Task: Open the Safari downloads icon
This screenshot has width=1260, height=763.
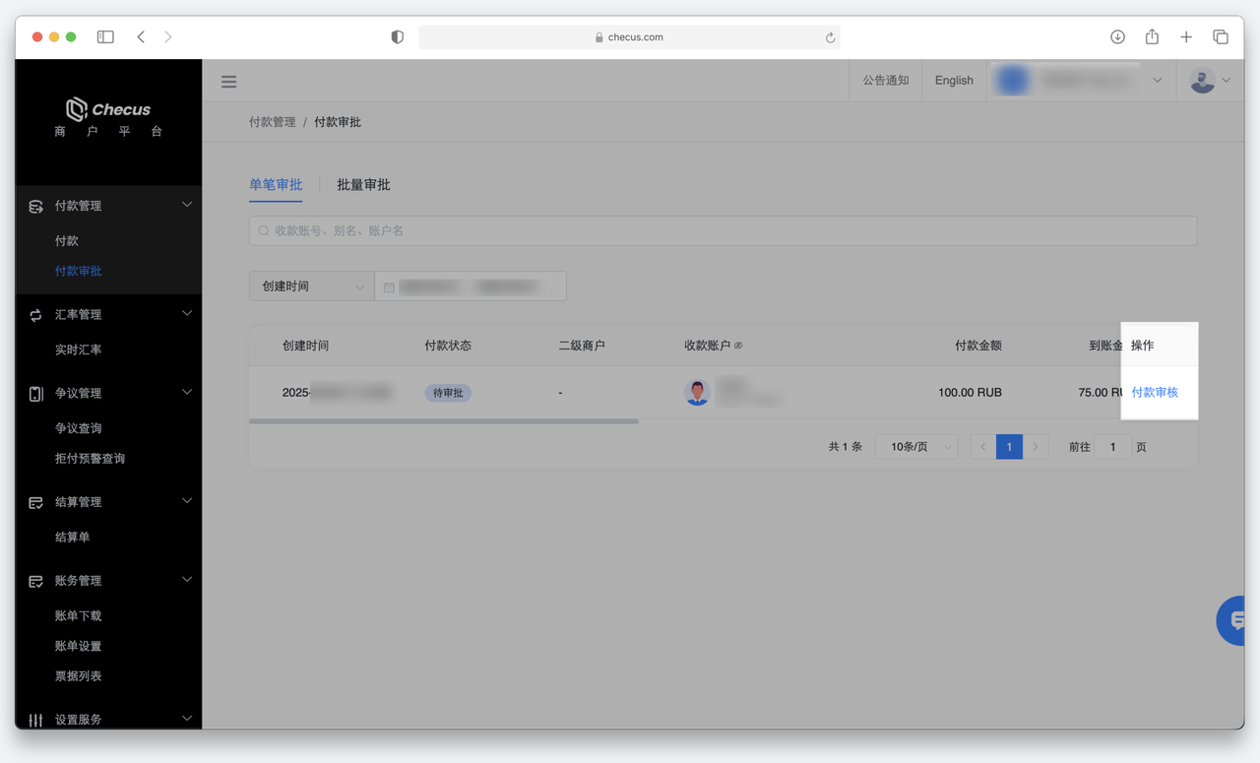Action: click(x=1117, y=37)
